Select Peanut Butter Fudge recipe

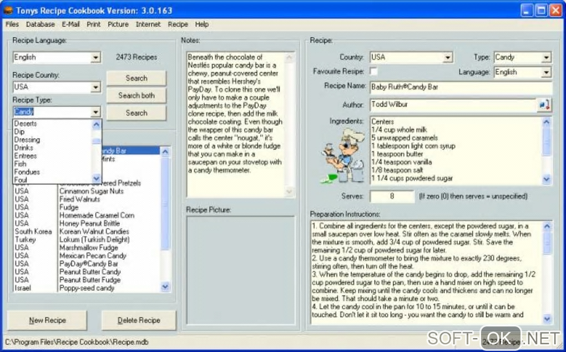point(90,280)
